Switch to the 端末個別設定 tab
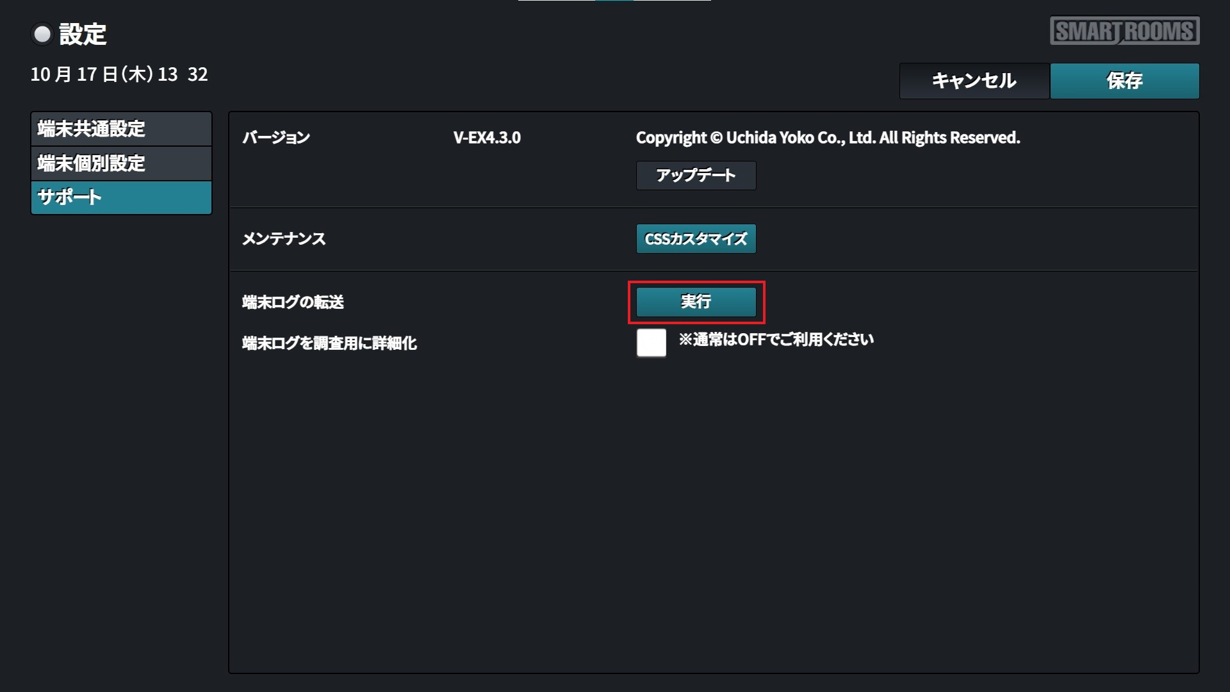The width and height of the screenshot is (1230, 692). 121,163
